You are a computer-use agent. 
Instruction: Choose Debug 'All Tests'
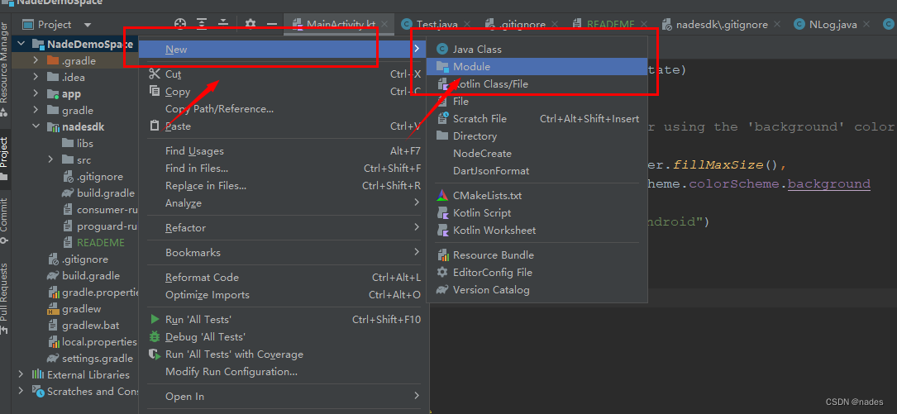click(284, 337)
